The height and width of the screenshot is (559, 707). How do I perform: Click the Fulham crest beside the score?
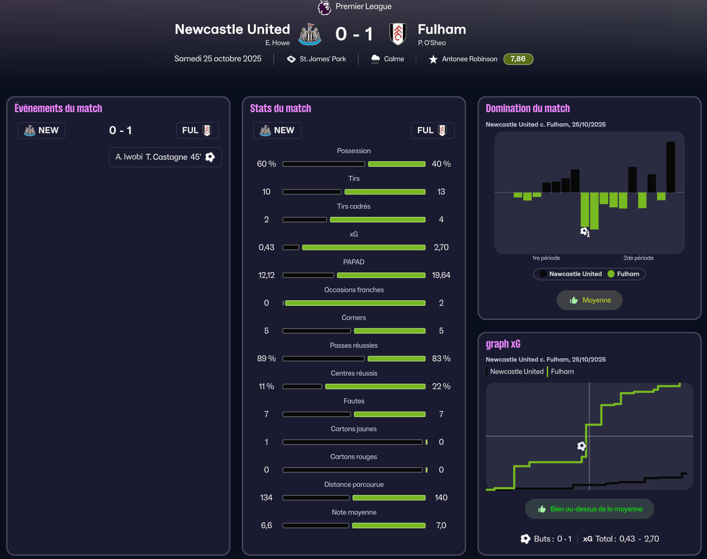coord(398,34)
